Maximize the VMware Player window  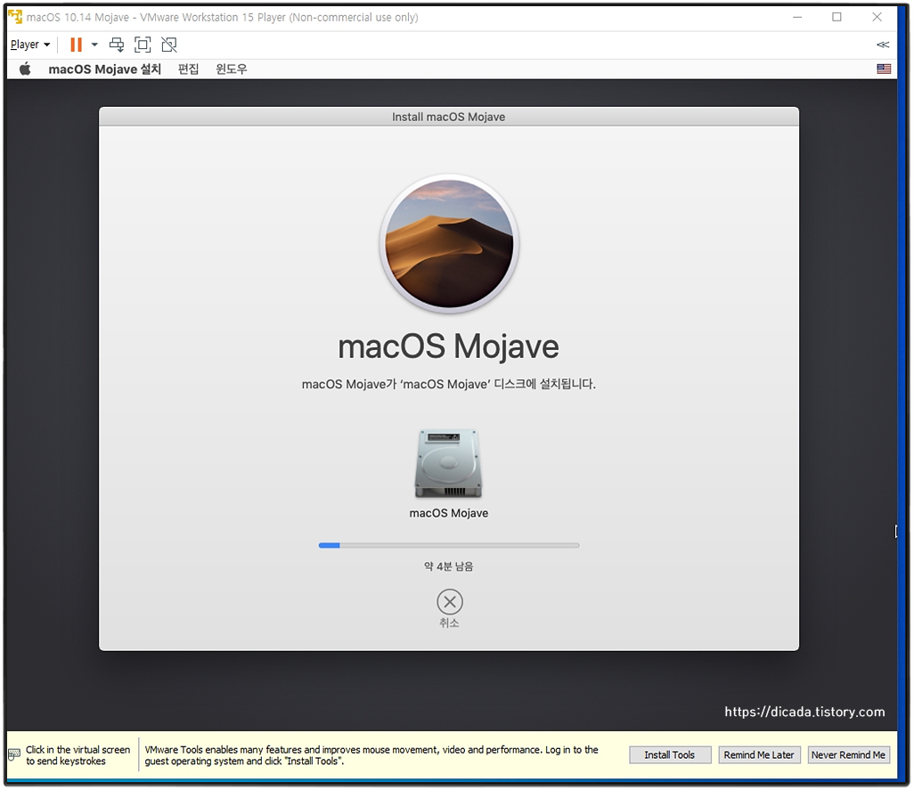pyautogui.click(x=836, y=17)
